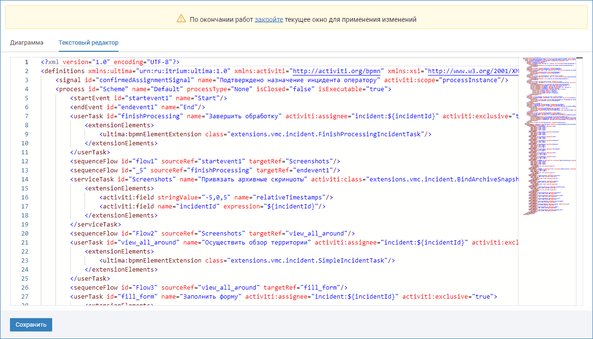Follow the http://www.w3.org/2001 link in code

click(x=473, y=71)
